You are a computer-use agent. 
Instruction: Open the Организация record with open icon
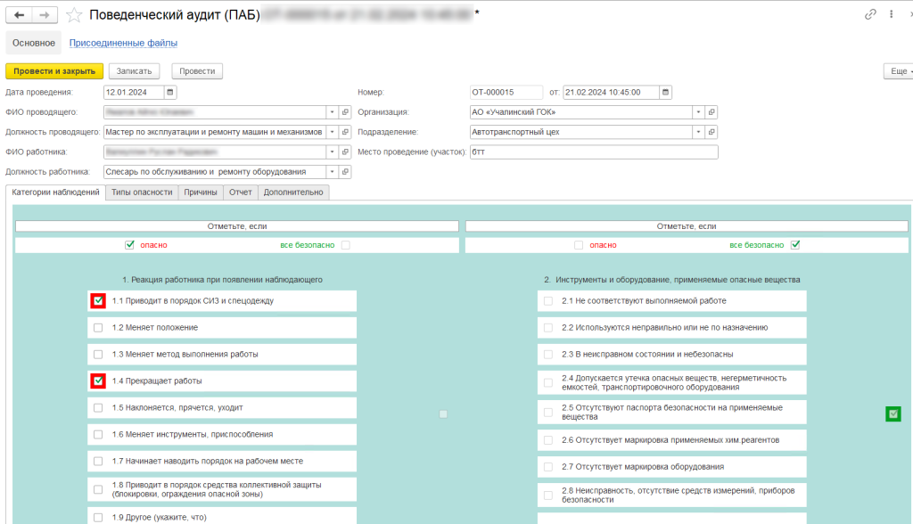[711, 112]
